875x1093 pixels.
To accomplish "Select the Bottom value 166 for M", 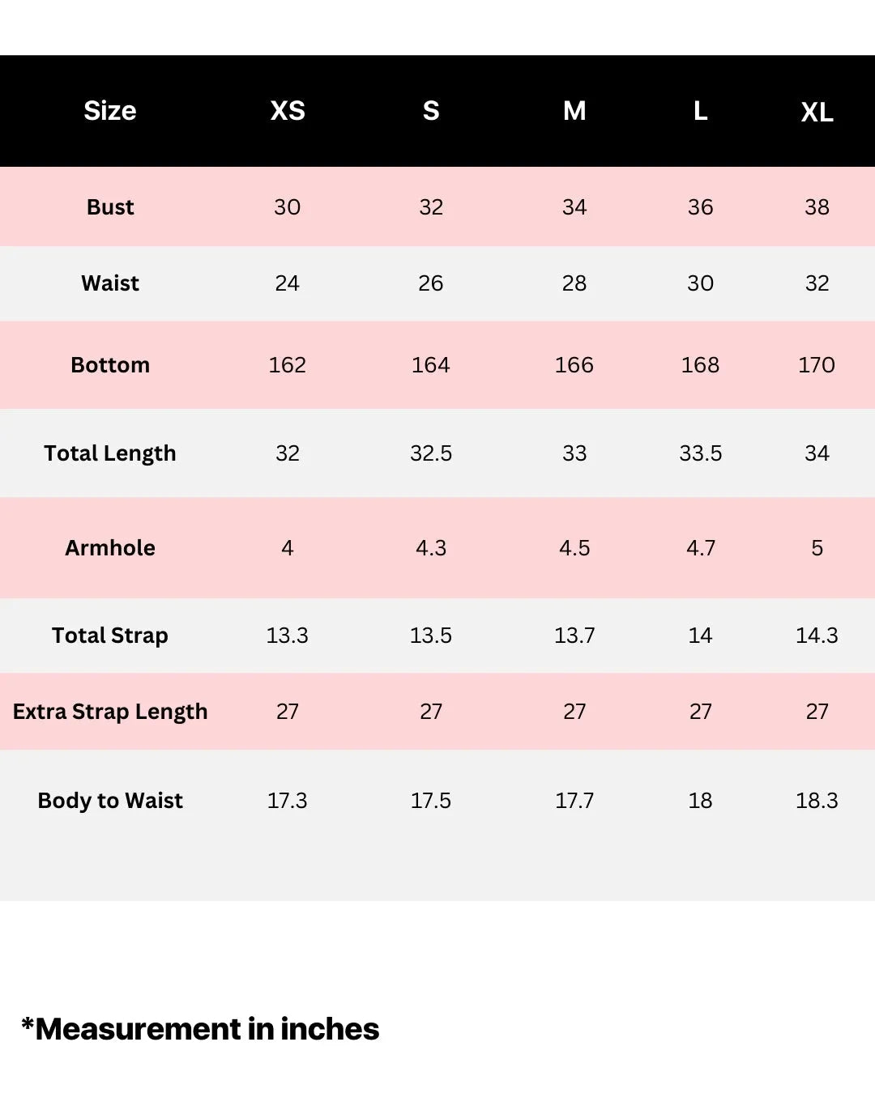I will [574, 365].
